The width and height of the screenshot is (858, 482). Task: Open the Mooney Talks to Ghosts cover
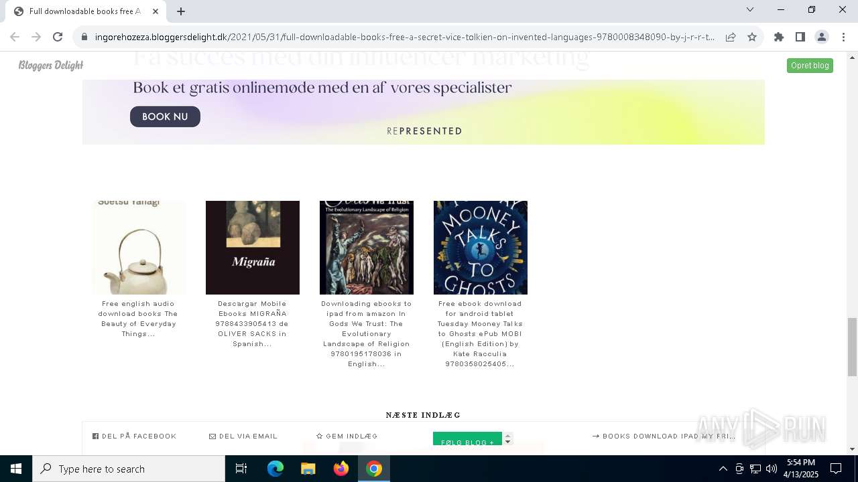[481, 248]
